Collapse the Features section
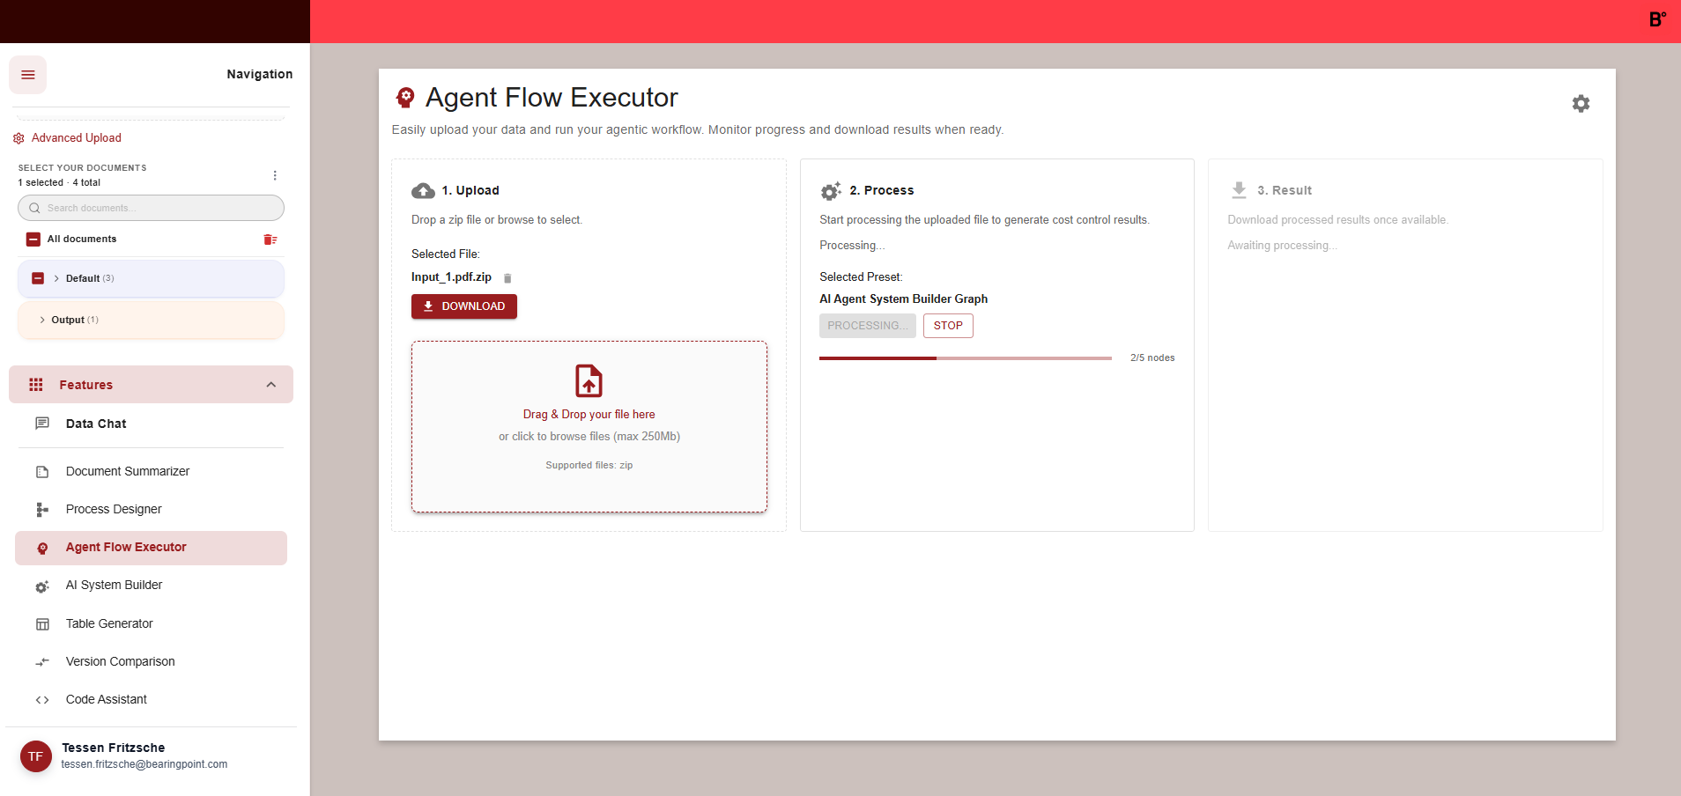This screenshot has width=1681, height=796. (270, 385)
